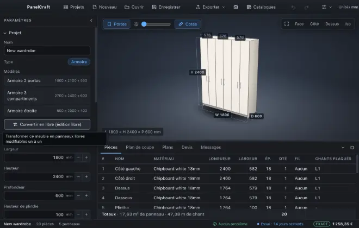Increase Hauteur de plinthe with plus
Screen dimensions: 359x228
tap(86, 214)
